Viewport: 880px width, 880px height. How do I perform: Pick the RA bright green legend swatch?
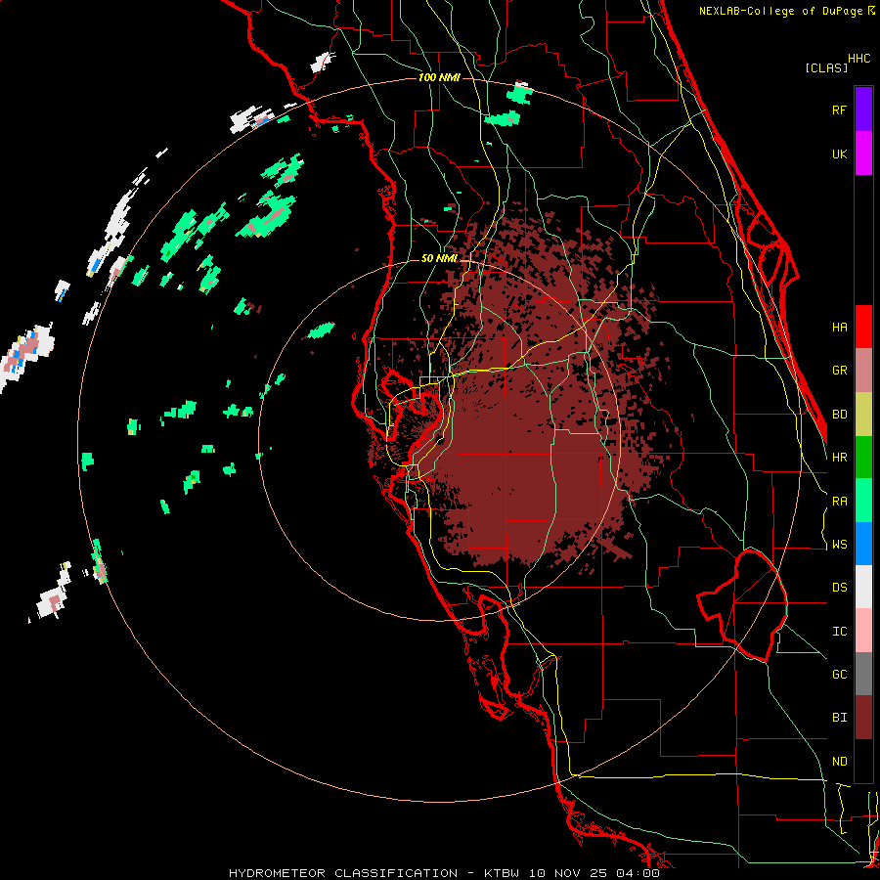(x=863, y=501)
